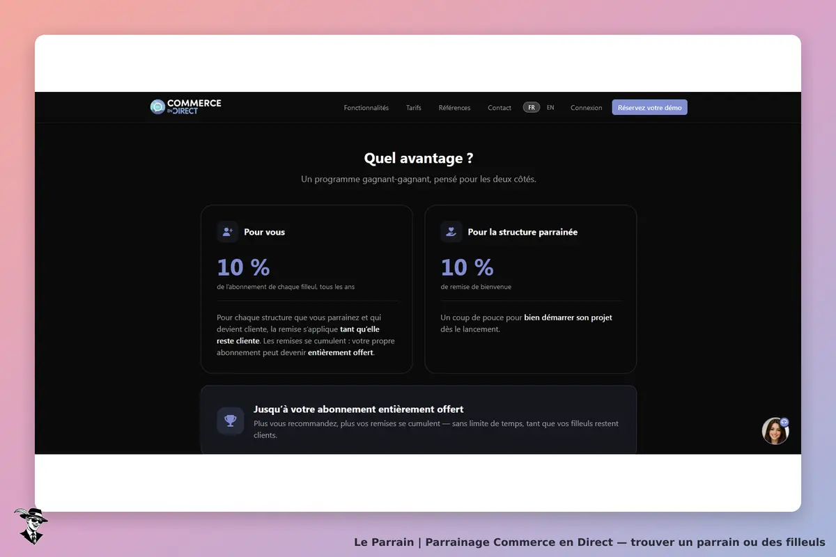Click the Pour vous card title
The width and height of the screenshot is (836, 557).
pos(264,232)
